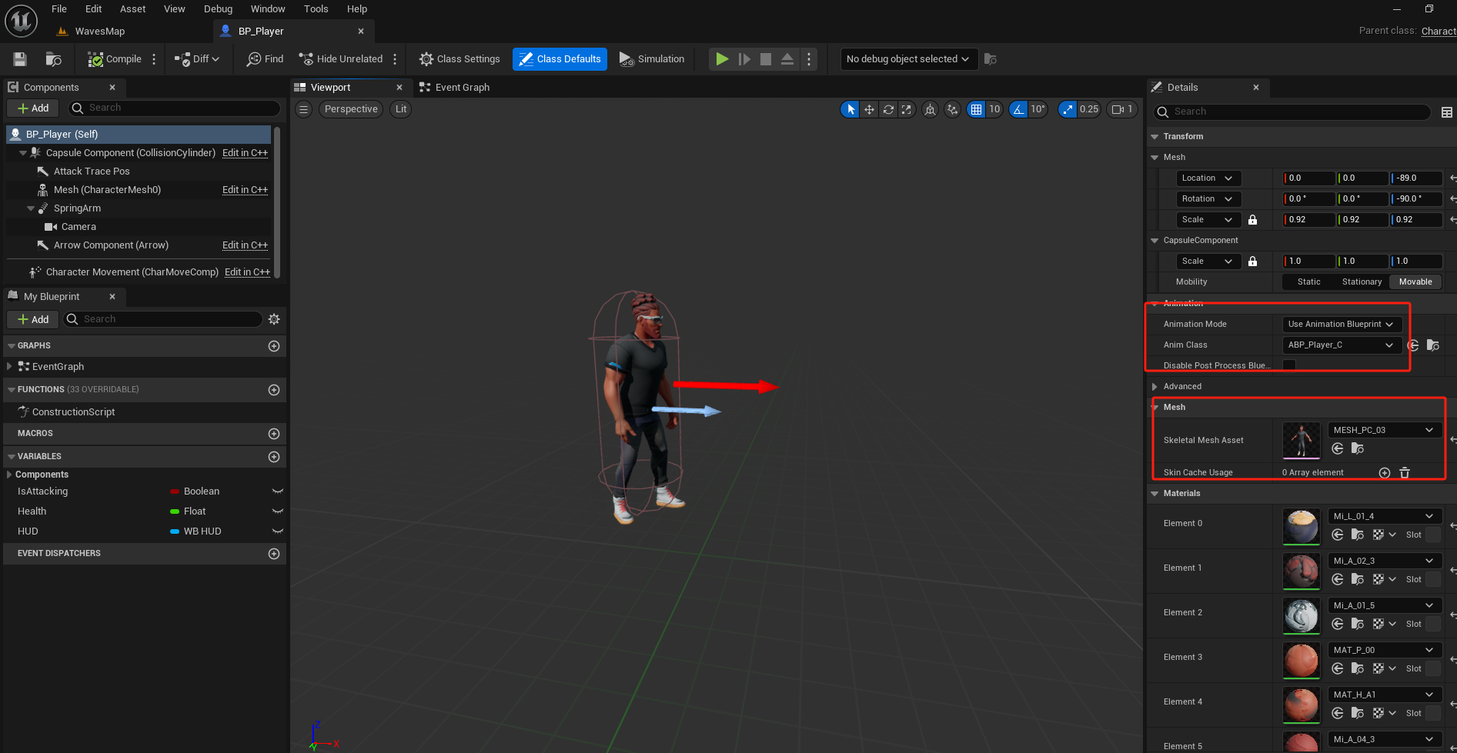Select Mesh (CharacterMesh0) component
Screen dimensions: 1457x753
[107, 190]
